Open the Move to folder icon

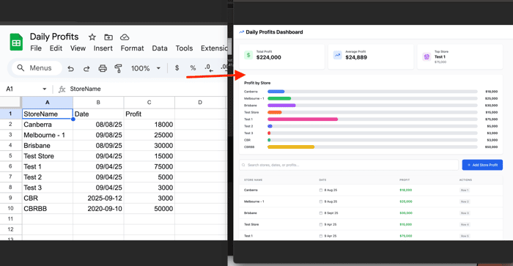pos(108,37)
